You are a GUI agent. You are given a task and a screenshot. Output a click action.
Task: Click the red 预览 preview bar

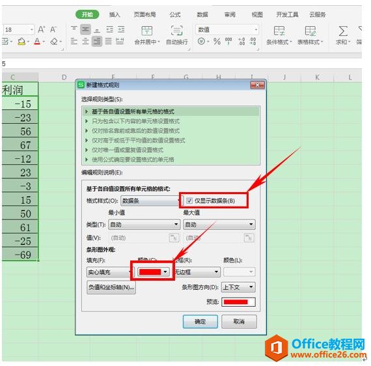[x=238, y=302]
